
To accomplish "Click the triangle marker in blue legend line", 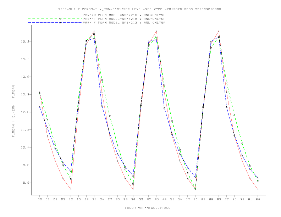I will (x=60, y=23).
